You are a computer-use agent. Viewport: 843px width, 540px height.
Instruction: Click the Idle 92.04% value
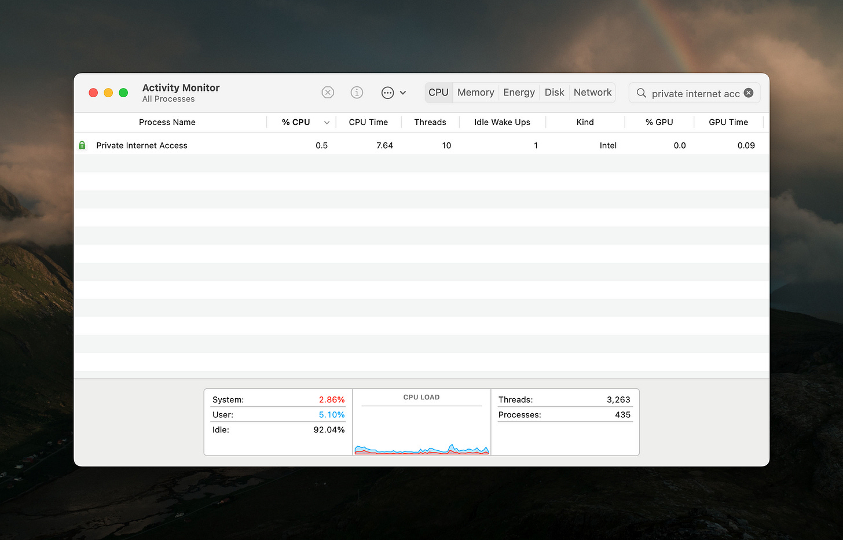point(329,430)
